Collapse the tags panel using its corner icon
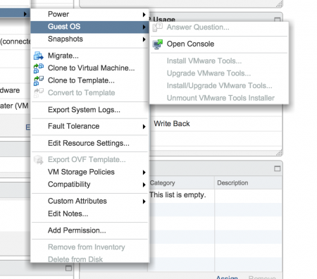317x279 pixels. (x=277, y=168)
